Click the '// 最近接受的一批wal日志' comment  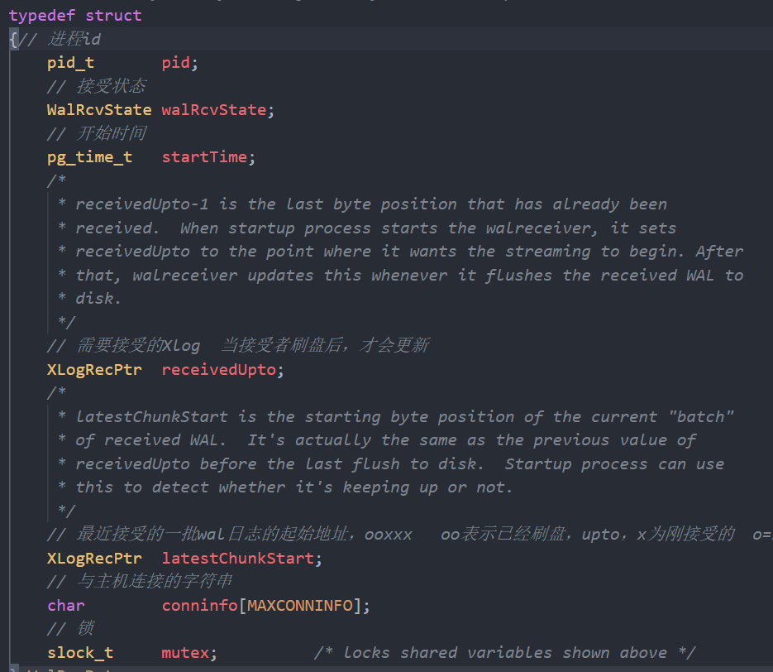pos(410,534)
